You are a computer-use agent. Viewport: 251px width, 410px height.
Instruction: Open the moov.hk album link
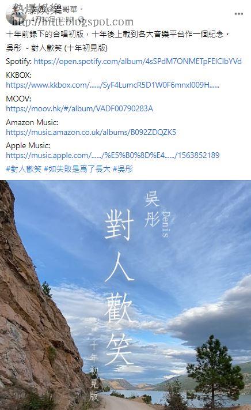79,108
